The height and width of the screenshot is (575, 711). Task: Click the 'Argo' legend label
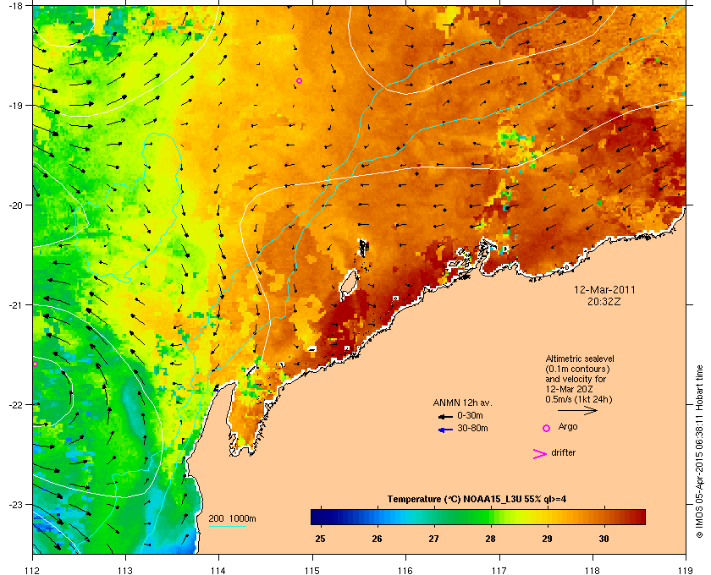pos(568,426)
